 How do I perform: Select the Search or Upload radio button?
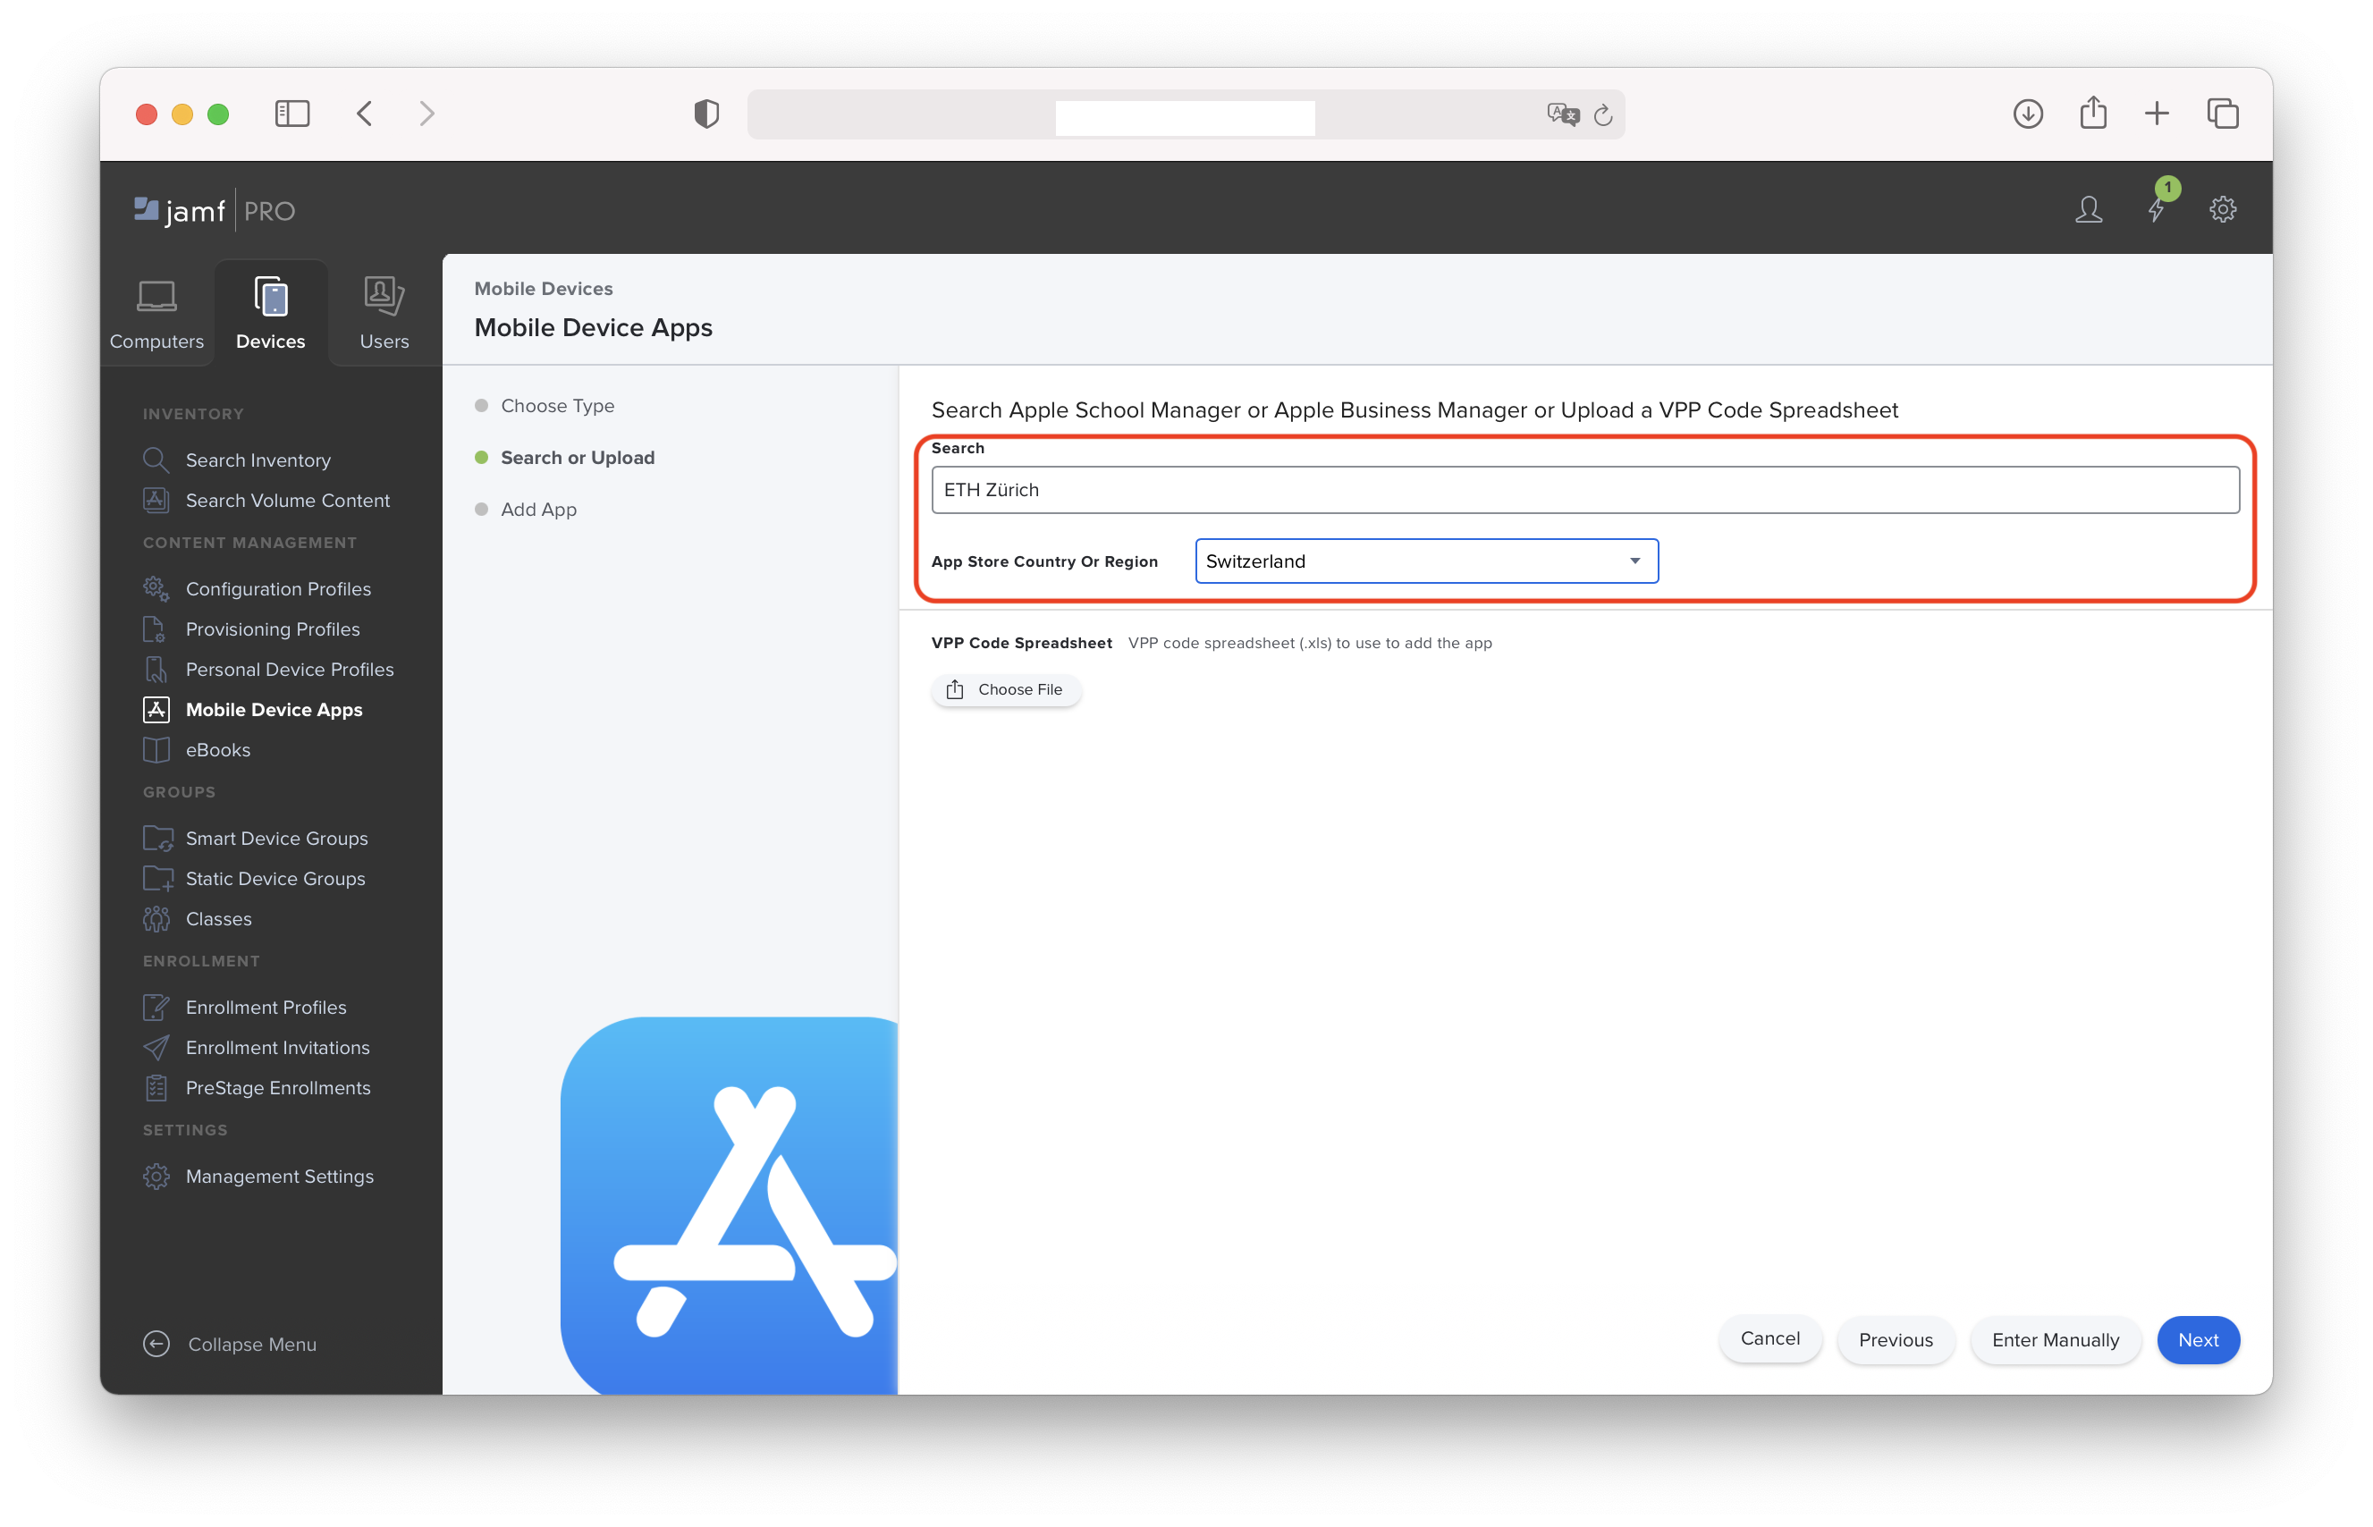[x=483, y=459]
